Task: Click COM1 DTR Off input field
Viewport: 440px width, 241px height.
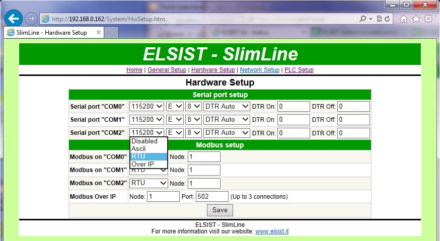Action: point(353,120)
